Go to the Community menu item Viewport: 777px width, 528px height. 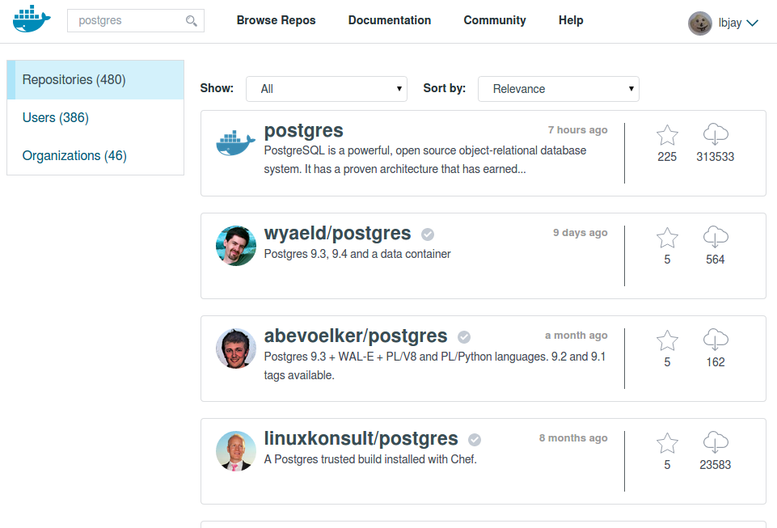click(495, 20)
